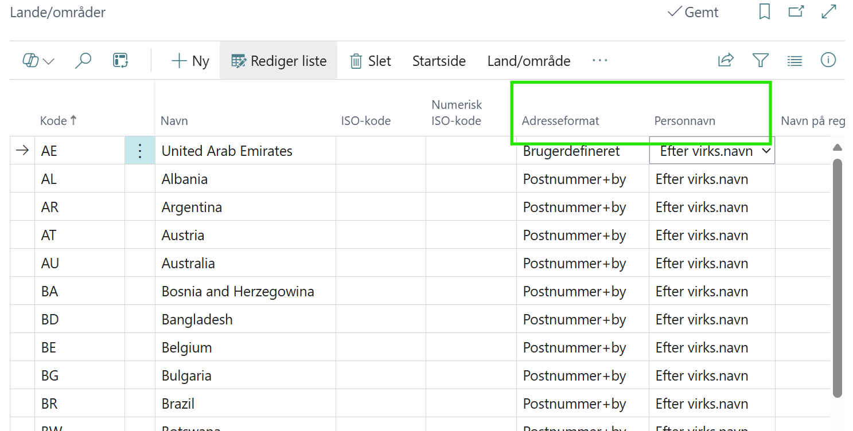Open the Land/område menu
This screenshot has height=431, width=853.
click(x=528, y=60)
